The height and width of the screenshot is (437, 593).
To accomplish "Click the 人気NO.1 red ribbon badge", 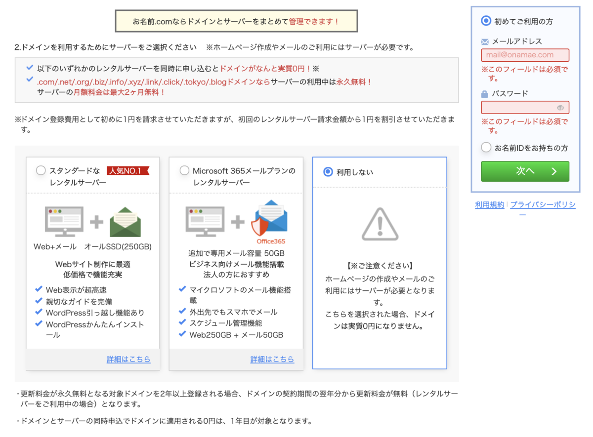I will pyautogui.click(x=127, y=171).
